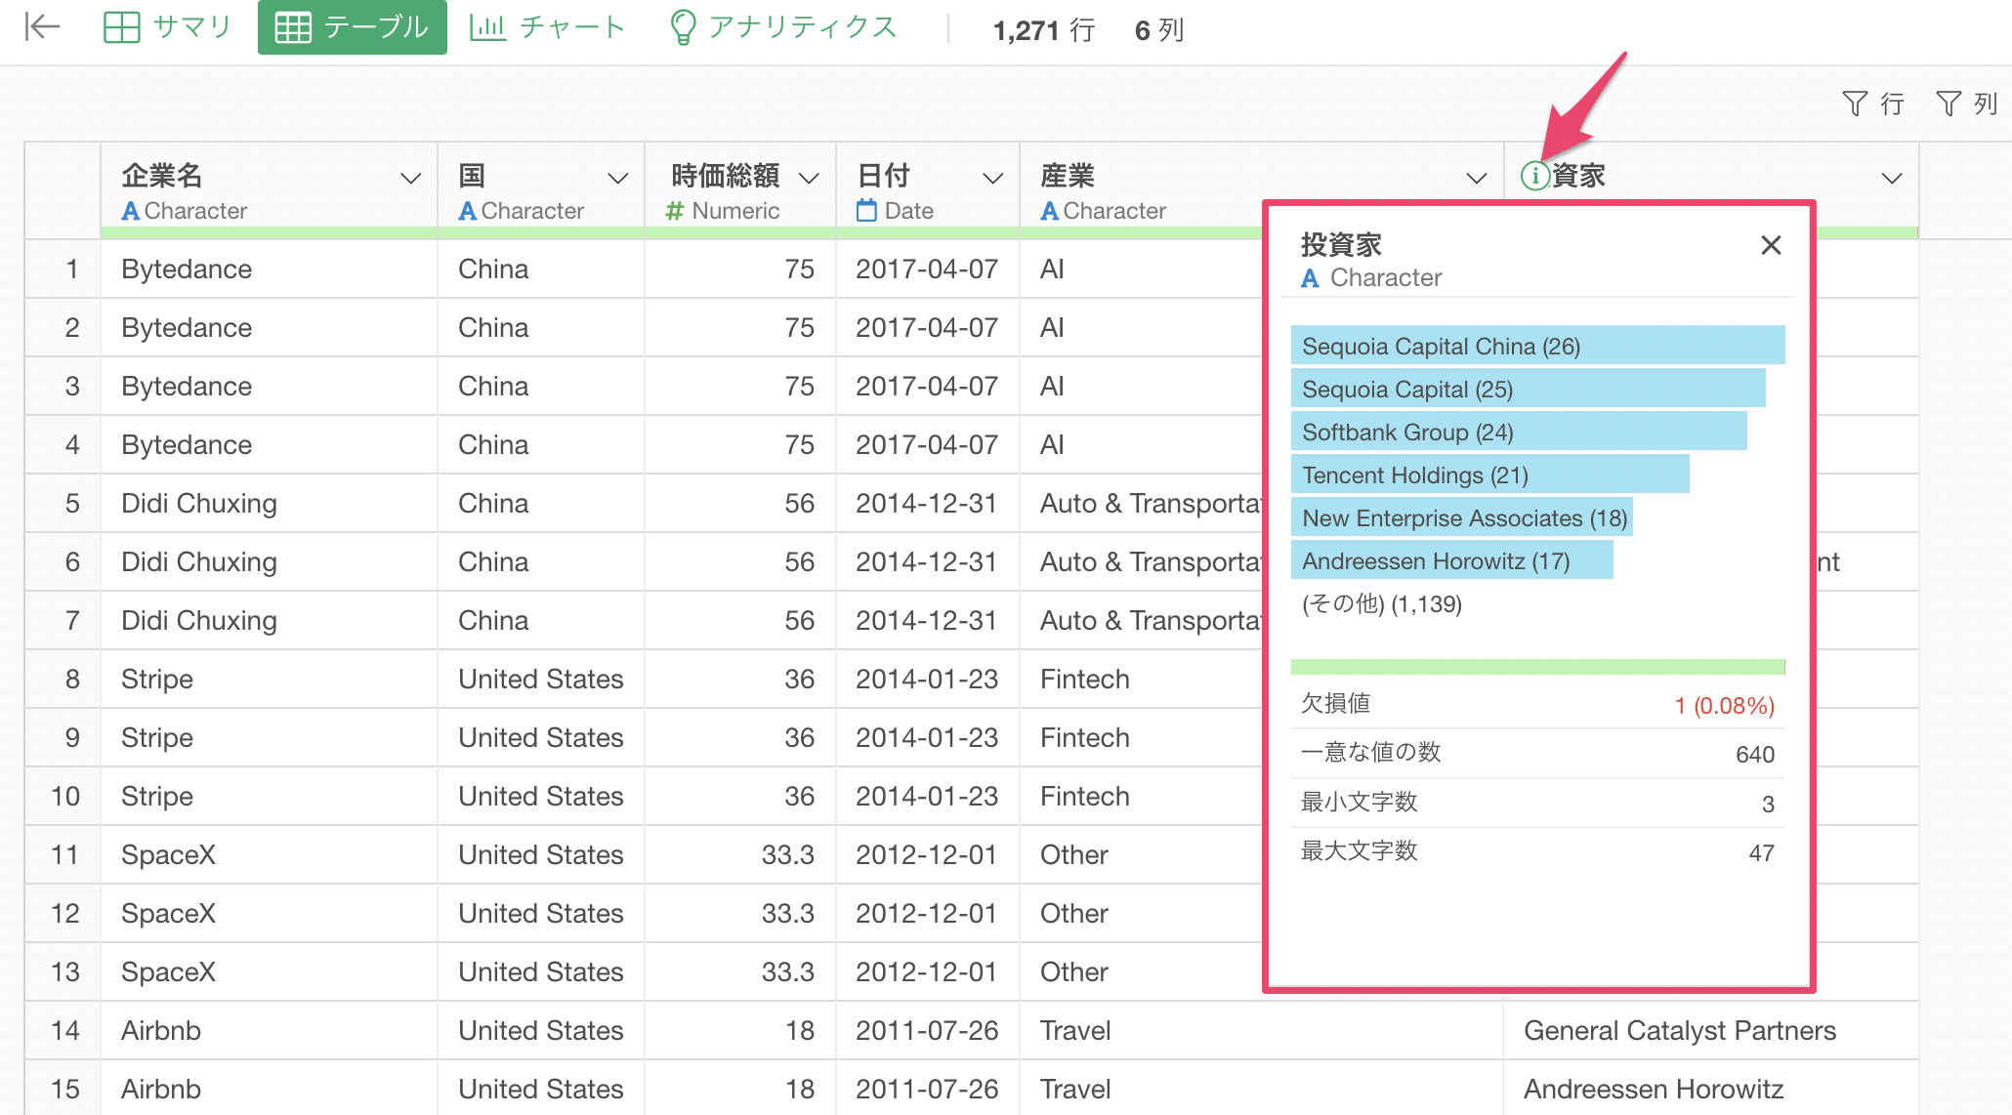This screenshot has height=1115, width=2012.
Task: Click the Character type icon under 国
Action: pos(468,211)
